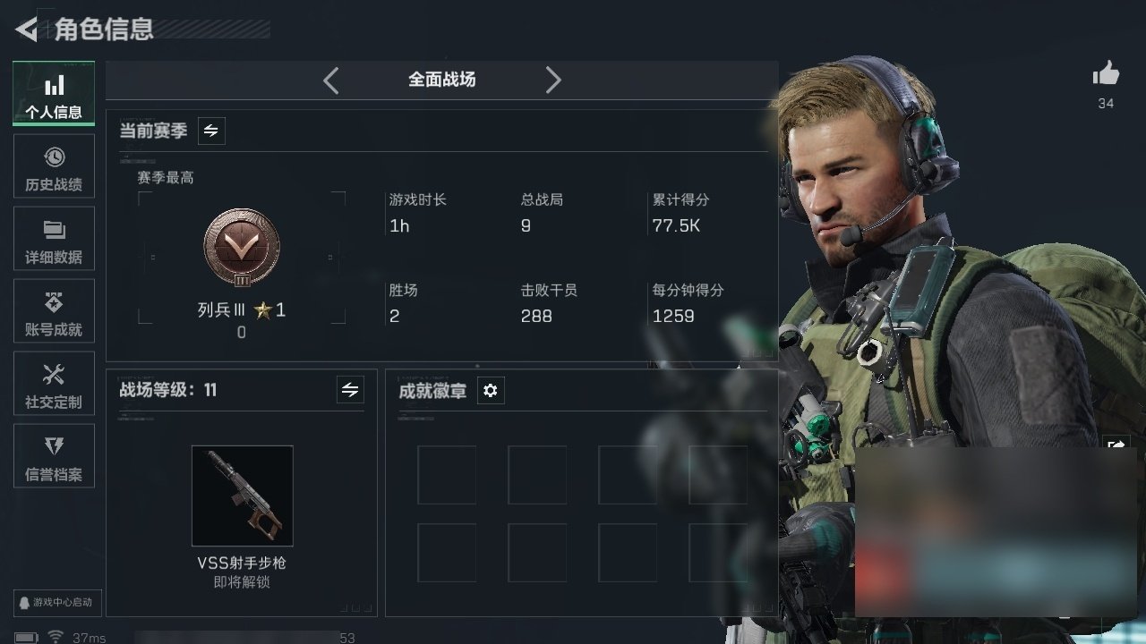Click the 全面战场 mode title
Image resolution: width=1146 pixels, height=644 pixels.
tap(441, 80)
